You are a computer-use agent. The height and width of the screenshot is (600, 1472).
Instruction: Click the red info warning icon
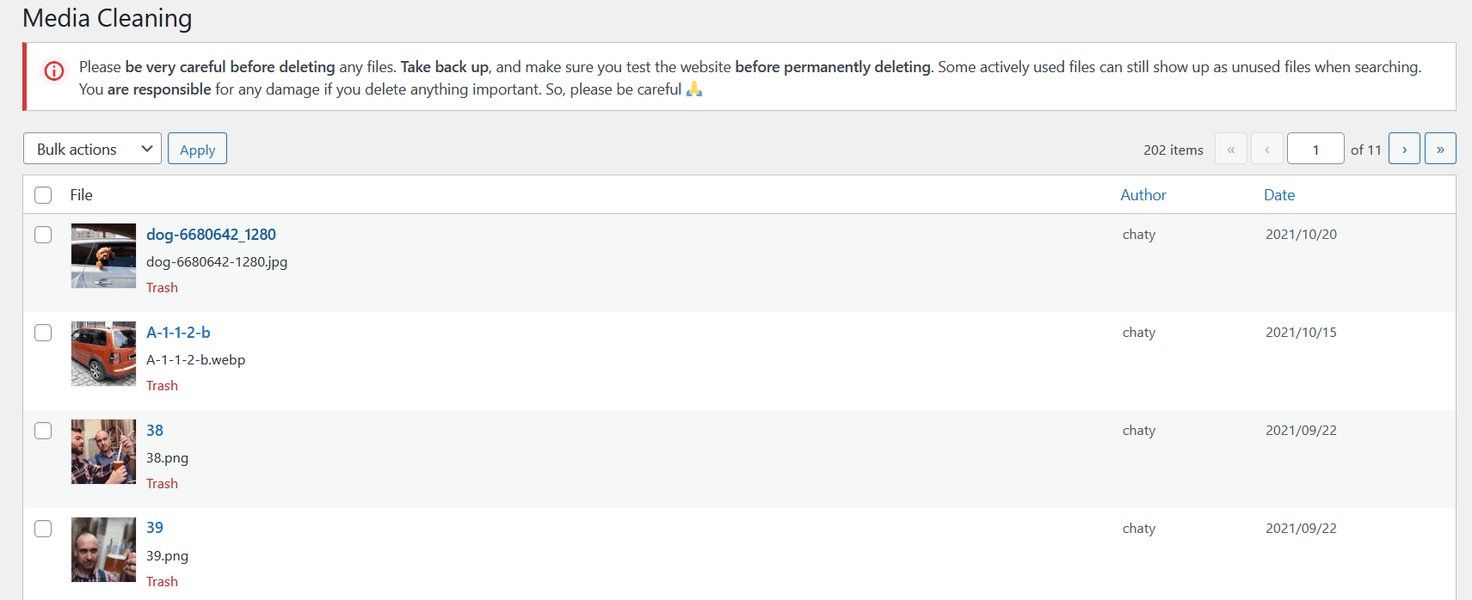[x=54, y=71]
